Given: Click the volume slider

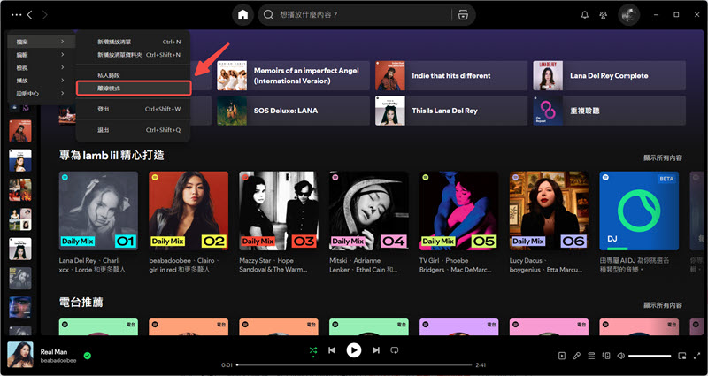Looking at the screenshot, I should pos(650,356).
